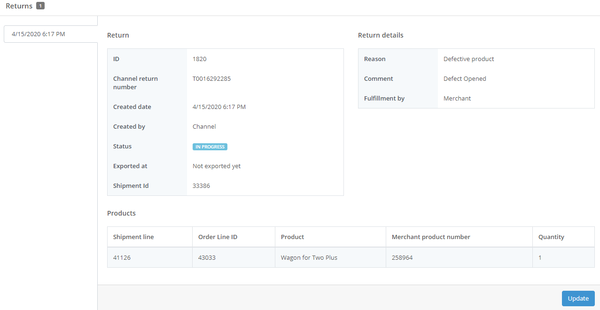The image size is (600, 310).
Task: Select channel return number T0016292285
Action: click(211, 78)
